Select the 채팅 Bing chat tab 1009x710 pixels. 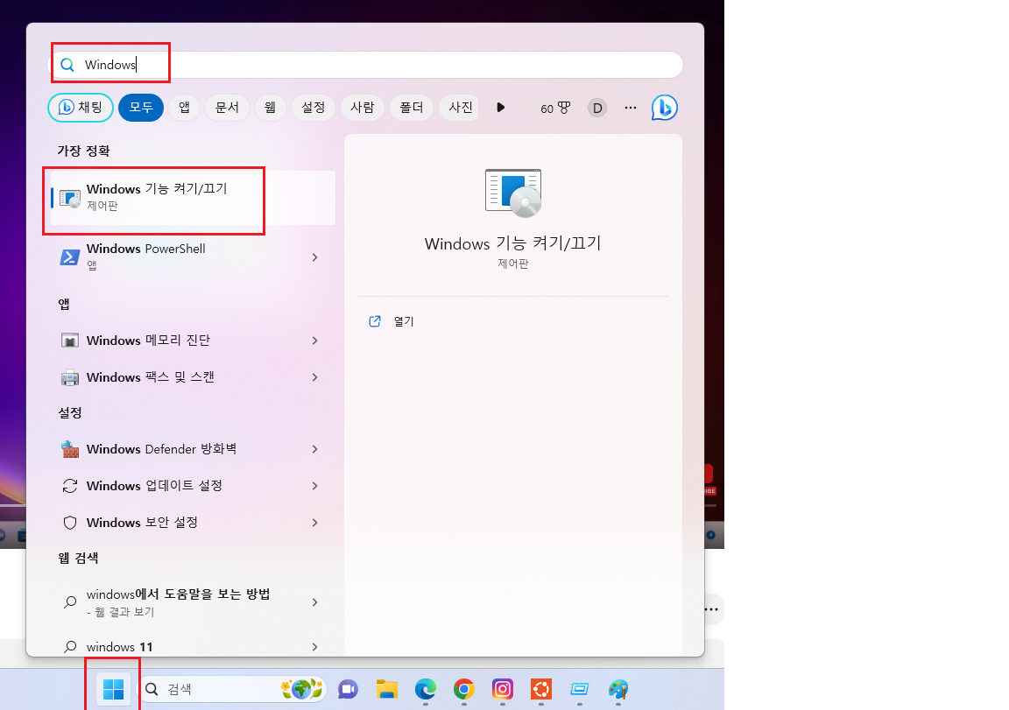[81, 108]
